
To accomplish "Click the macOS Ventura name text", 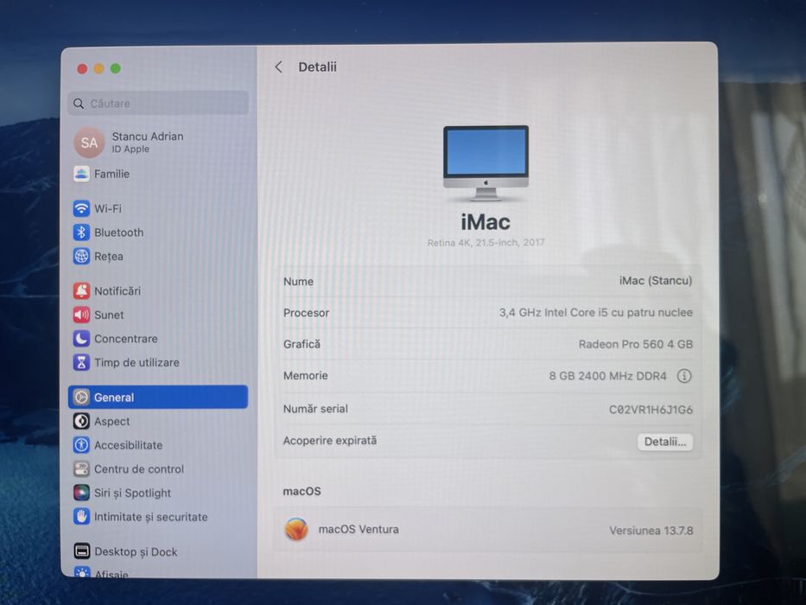I will 359,529.
